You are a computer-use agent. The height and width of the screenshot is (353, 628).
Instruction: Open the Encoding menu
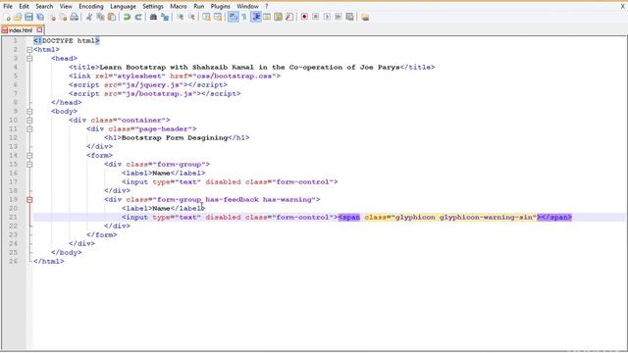tap(91, 7)
